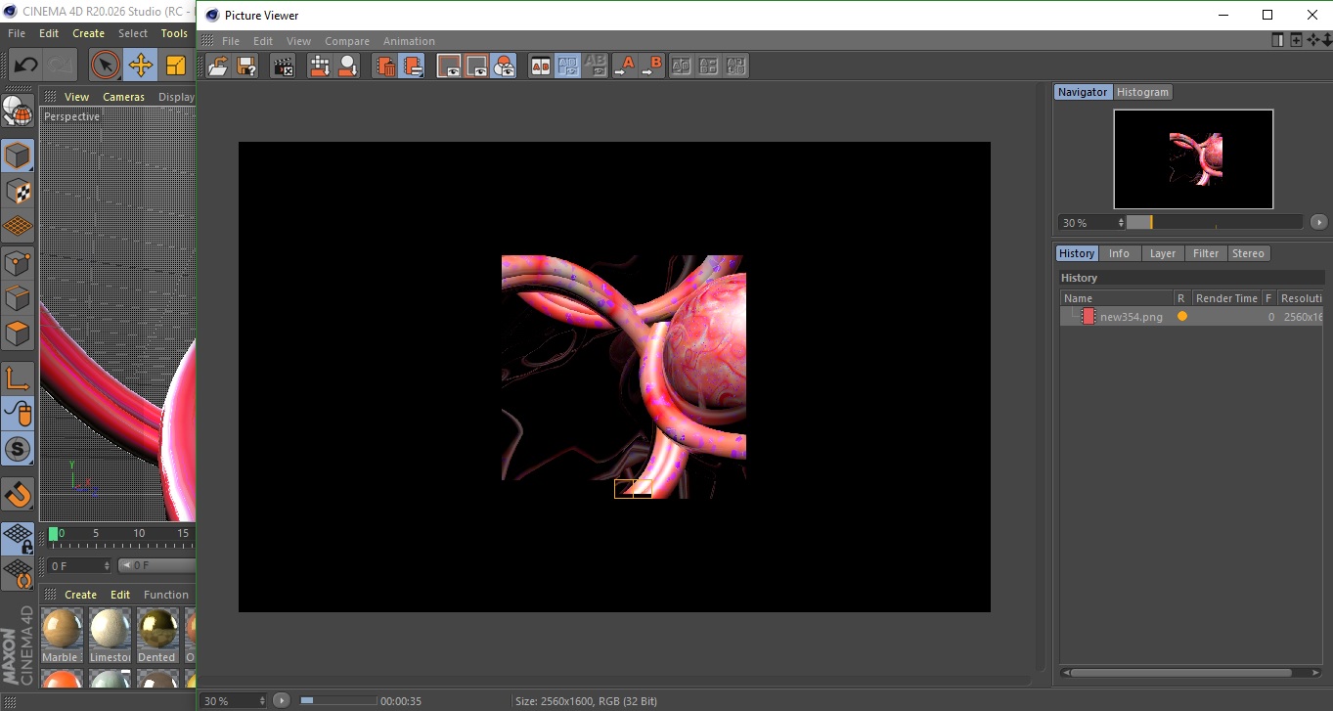Switch to the Histogram tab
The image size is (1333, 711).
(x=1142, y=92)
